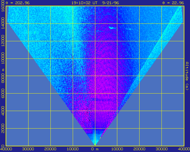Screen dimensions: 190x152
Task: Click the 20000 range label on θ = 202.96 side
Action: click(x=50, y=149)
